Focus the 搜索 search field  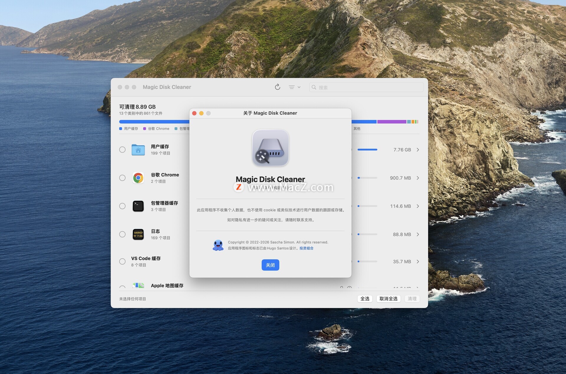pos(366,87)
